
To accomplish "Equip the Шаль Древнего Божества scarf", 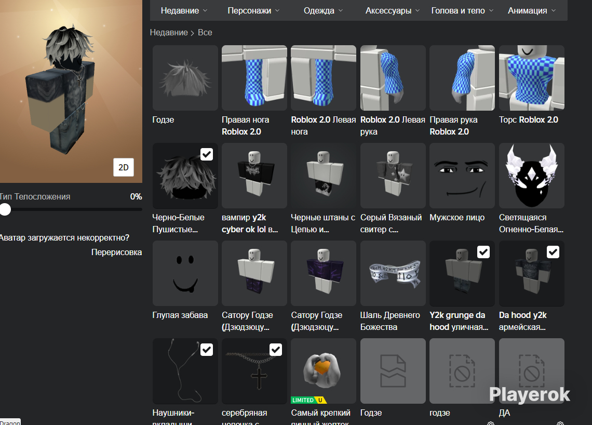I will pos(393,273).
